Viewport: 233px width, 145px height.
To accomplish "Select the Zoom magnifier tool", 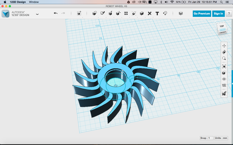I will pyautogui.click(x=224, y=58).
